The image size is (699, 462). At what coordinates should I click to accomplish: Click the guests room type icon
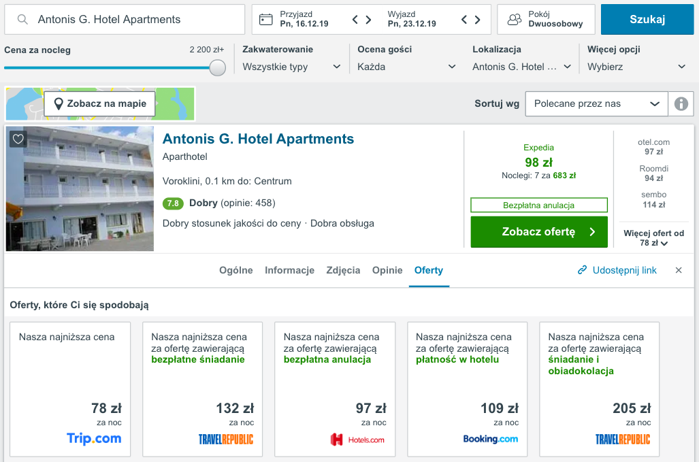click(514, 19)
